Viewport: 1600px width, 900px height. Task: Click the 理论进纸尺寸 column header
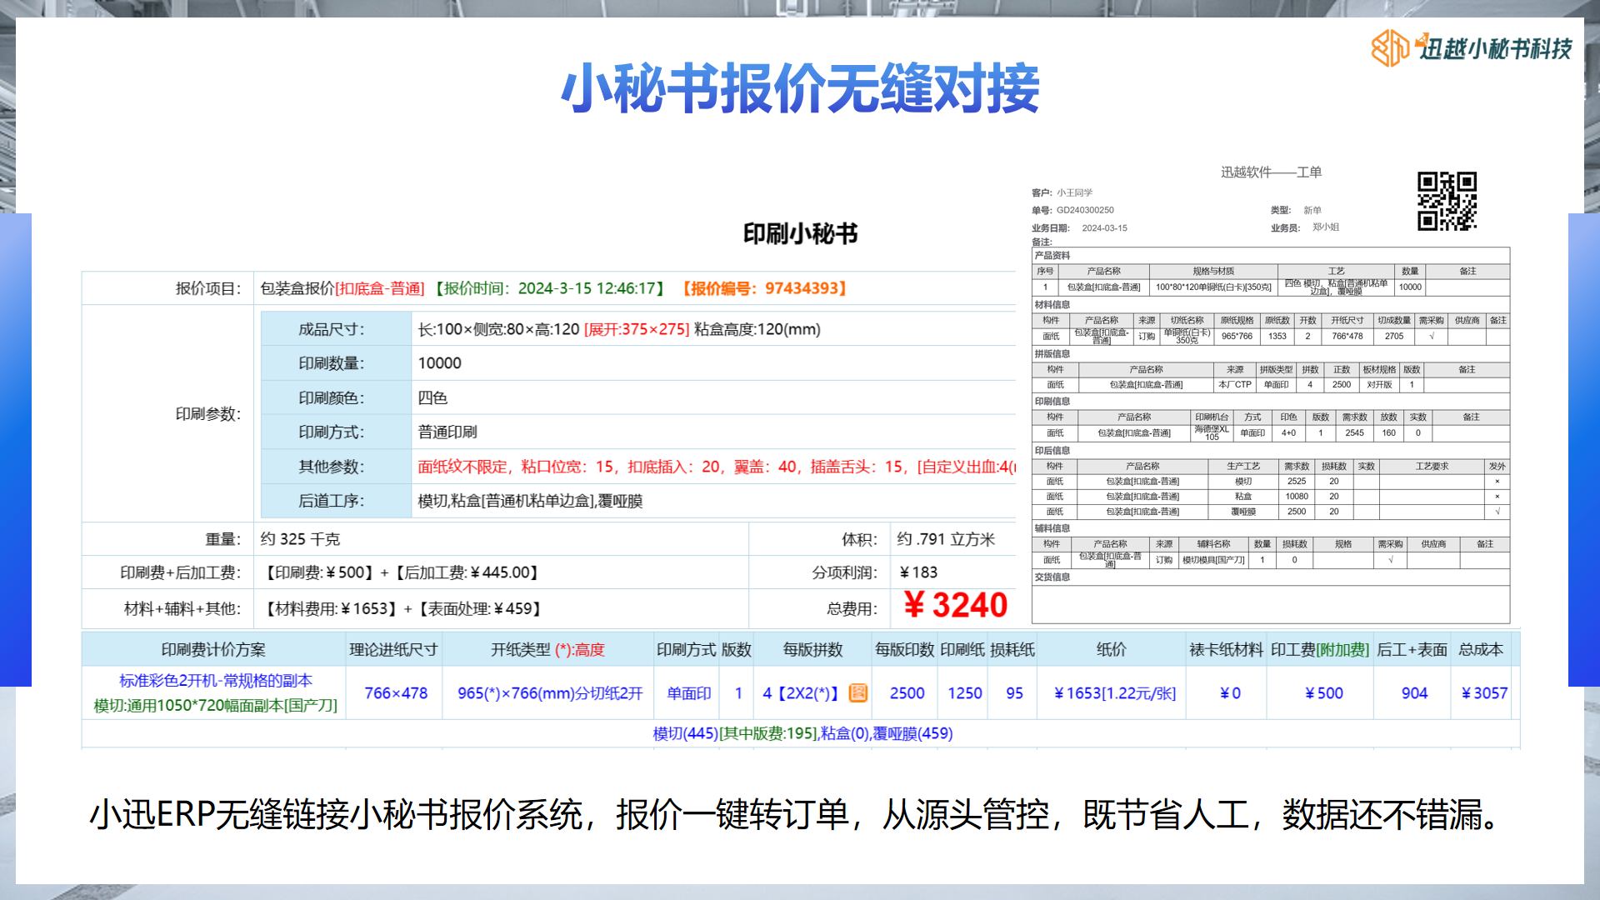(393, 649)
